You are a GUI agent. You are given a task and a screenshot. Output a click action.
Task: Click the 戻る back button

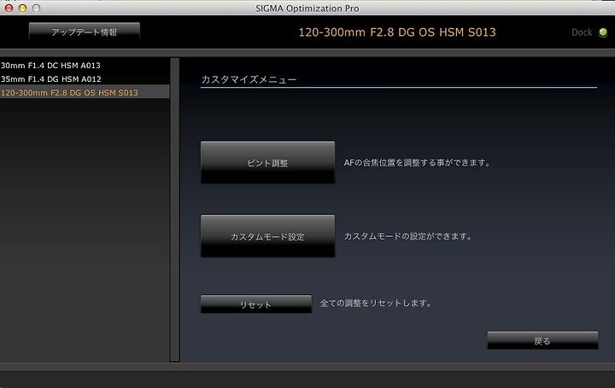coord(543,340)
